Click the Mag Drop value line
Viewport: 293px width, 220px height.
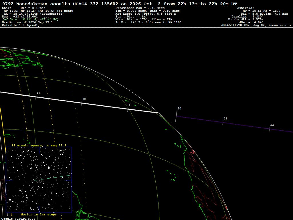click(146, 14)
